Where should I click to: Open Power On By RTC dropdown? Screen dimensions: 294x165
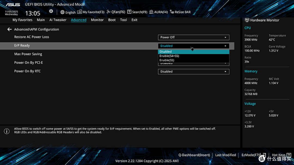194,72
